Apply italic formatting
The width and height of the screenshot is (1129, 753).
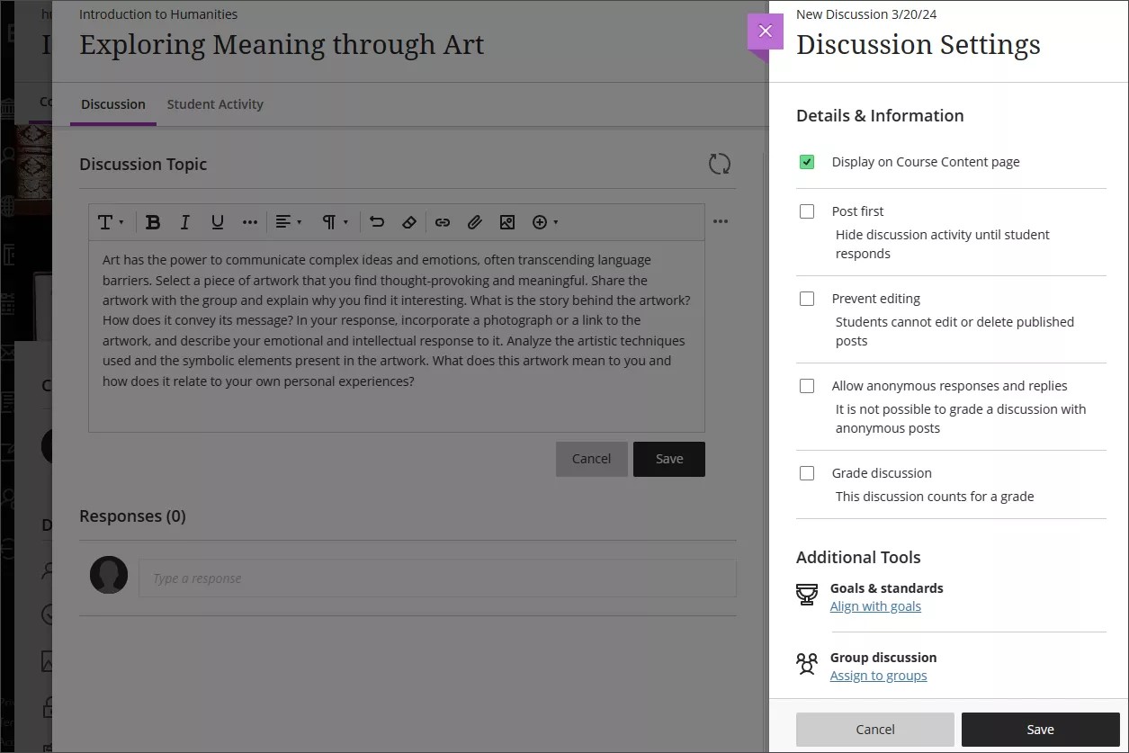coord(184,221)
